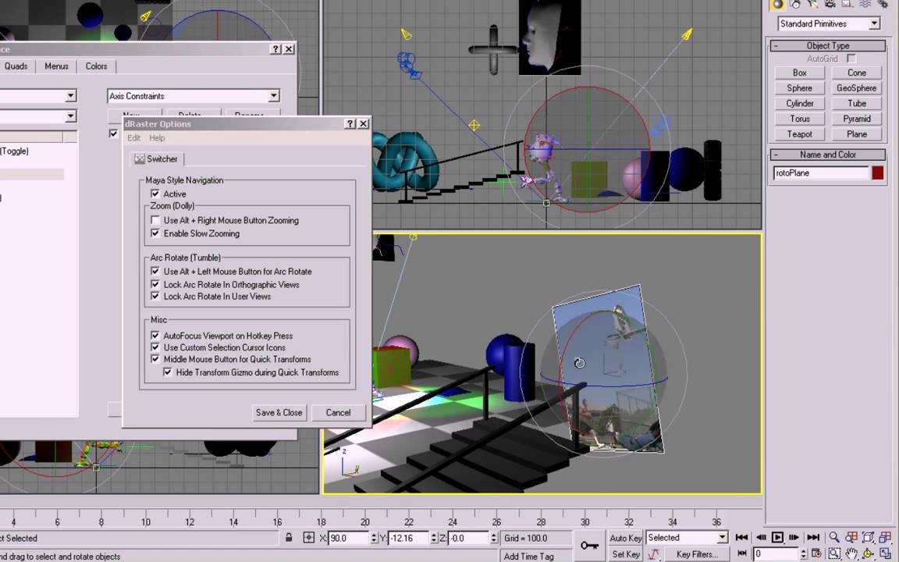Click the Add Time Tag field
The width and height of the screenshot is (899, 562).
528,557
